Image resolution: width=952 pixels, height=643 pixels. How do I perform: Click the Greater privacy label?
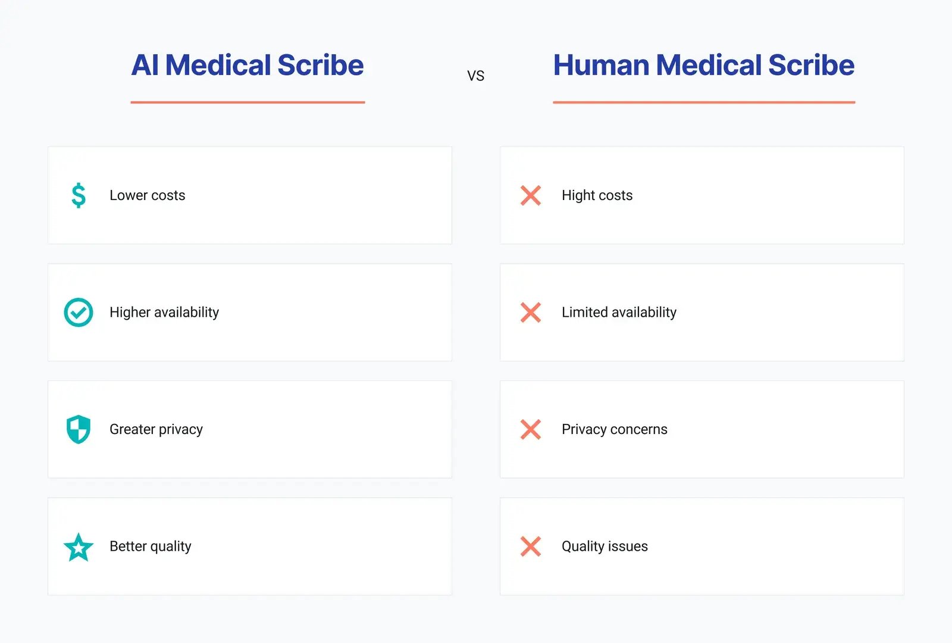(x=156, y=429)
